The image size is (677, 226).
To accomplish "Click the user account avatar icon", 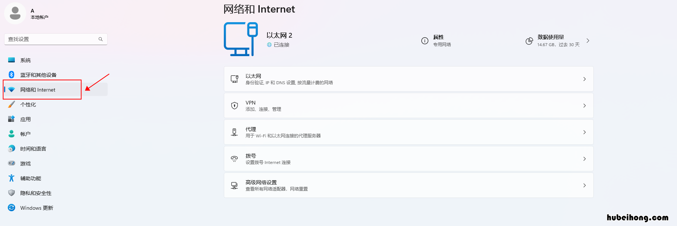I will click(x=15, y=13).
